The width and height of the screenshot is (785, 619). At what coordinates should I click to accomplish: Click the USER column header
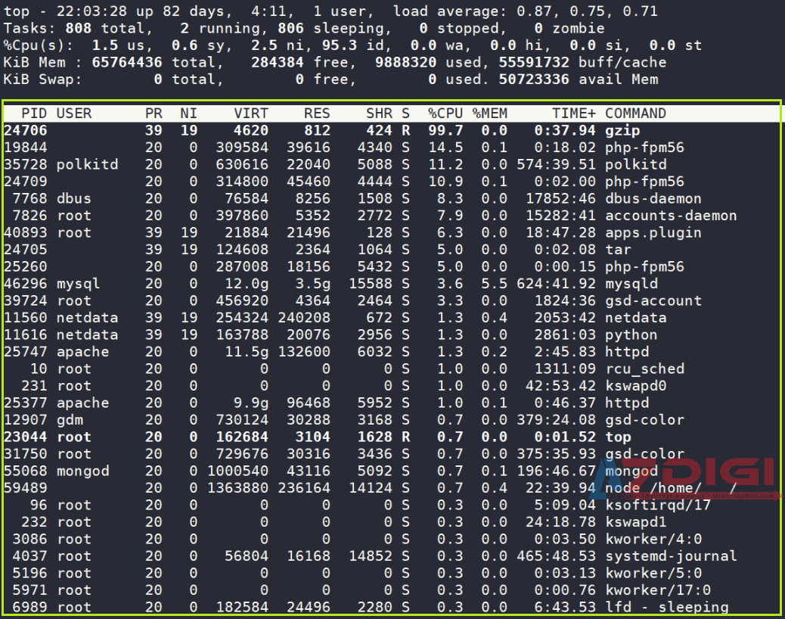(73, 114)
